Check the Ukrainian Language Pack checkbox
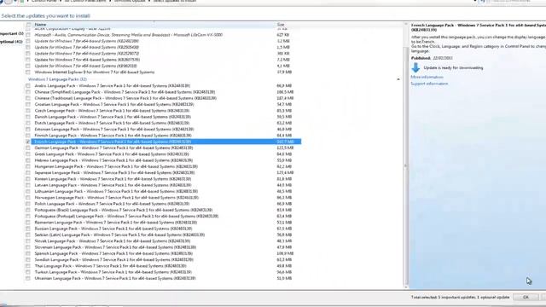This screenshot has width=546, height=307. [x=28, y=279]
